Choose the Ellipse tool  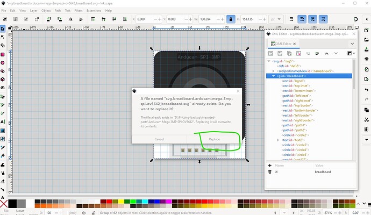3,63
